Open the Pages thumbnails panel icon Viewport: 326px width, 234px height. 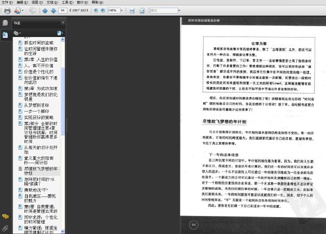(5, 23)
